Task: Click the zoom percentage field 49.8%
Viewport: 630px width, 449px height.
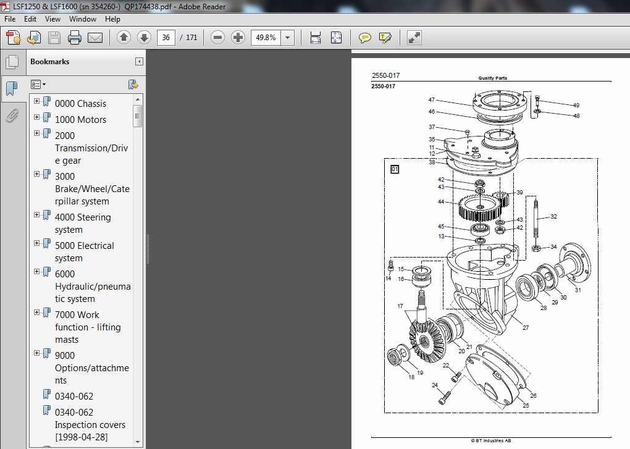Action: coord(266,38)
